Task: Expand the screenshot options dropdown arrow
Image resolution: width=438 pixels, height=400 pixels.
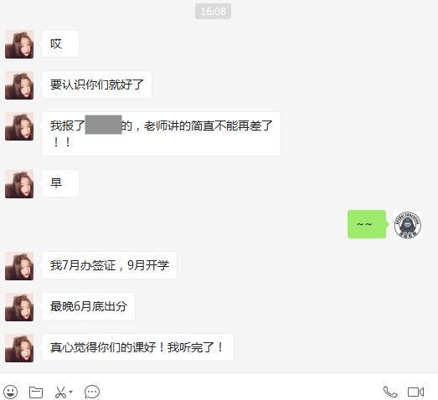Action: coord(71,392)
